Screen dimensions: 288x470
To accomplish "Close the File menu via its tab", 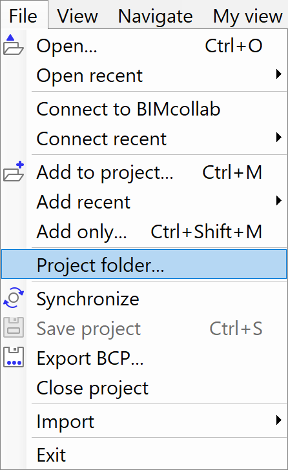I will 23,15.
